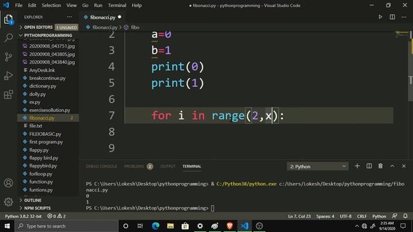Show hidden system tray icons
Viewport: 413px width, 232px height.
coord(357,226)
